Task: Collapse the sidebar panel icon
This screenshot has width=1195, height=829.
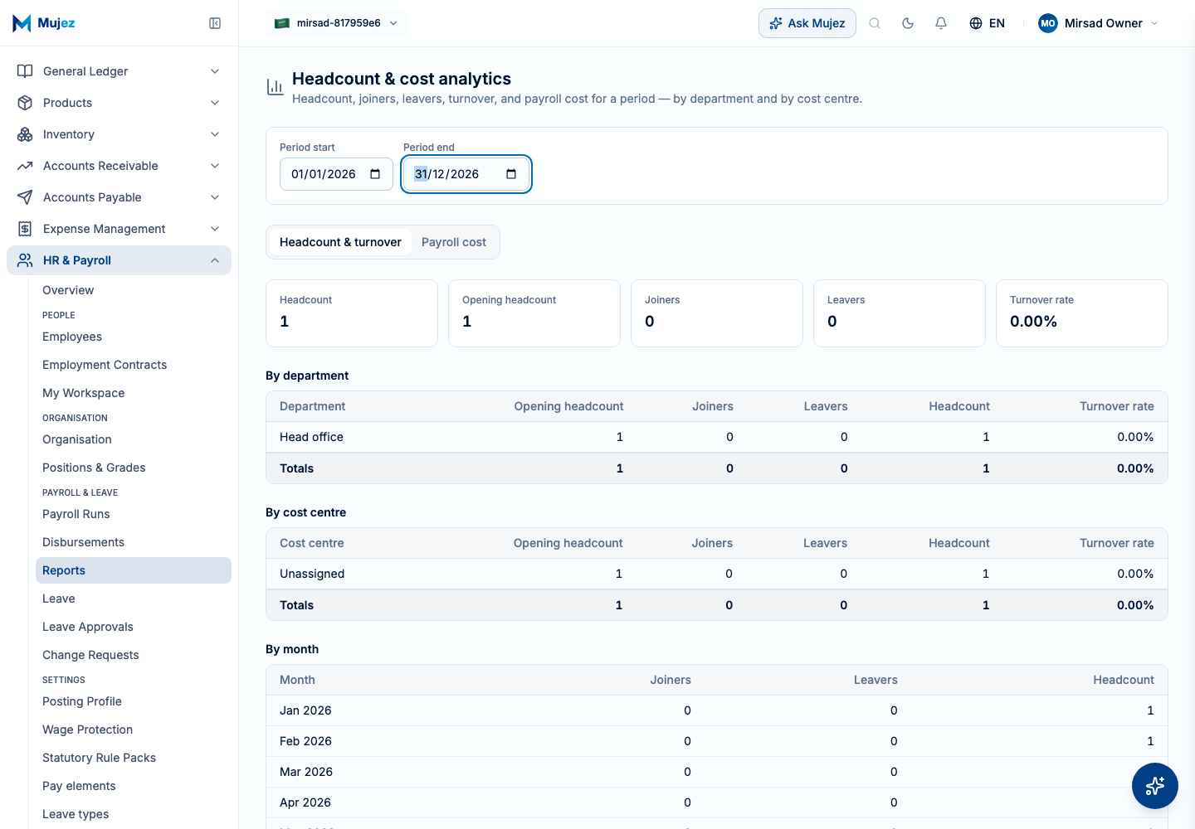Action: coord(215,23)
